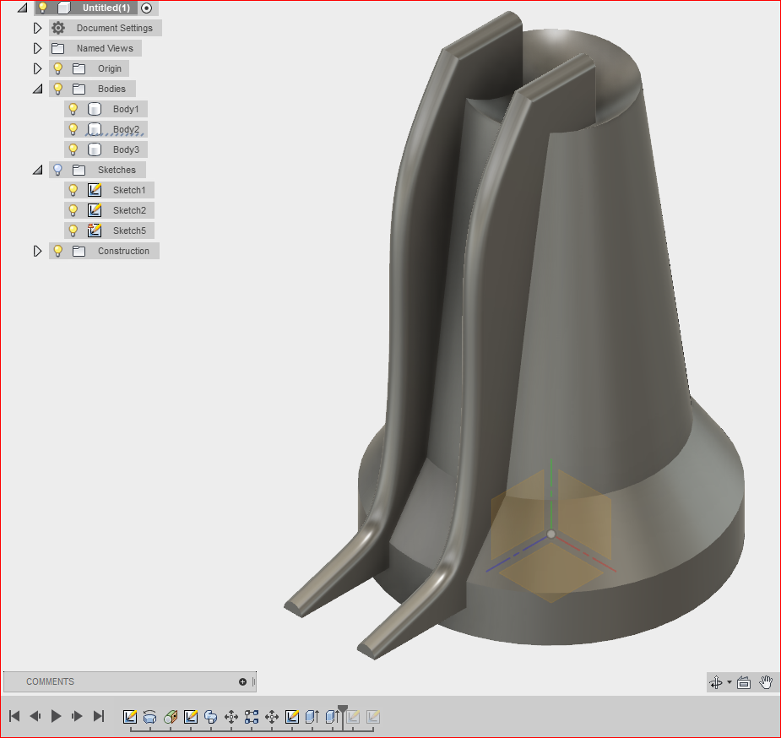Jump to the timeline end
781x738 pixels.
click(99, 716)
